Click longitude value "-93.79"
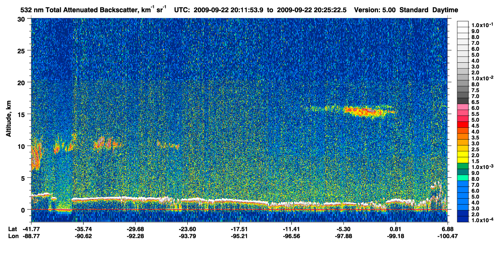Screen dimensions: 497x255 pos(187,236)
